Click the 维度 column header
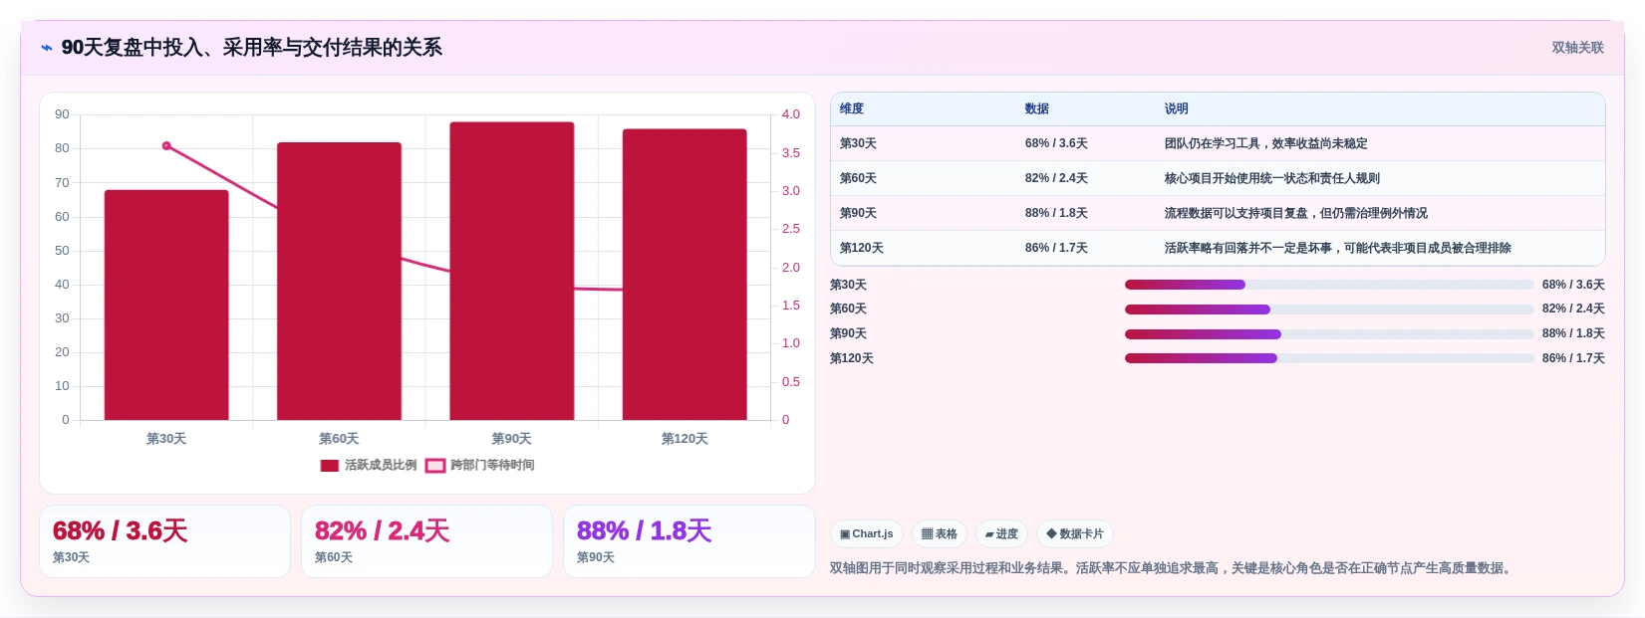 coord(852,109)
